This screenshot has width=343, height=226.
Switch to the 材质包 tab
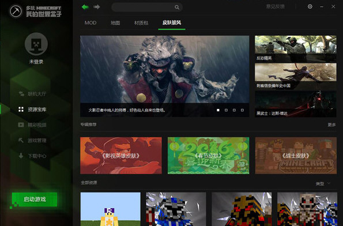pyautogui.click(x=141, y=22)
